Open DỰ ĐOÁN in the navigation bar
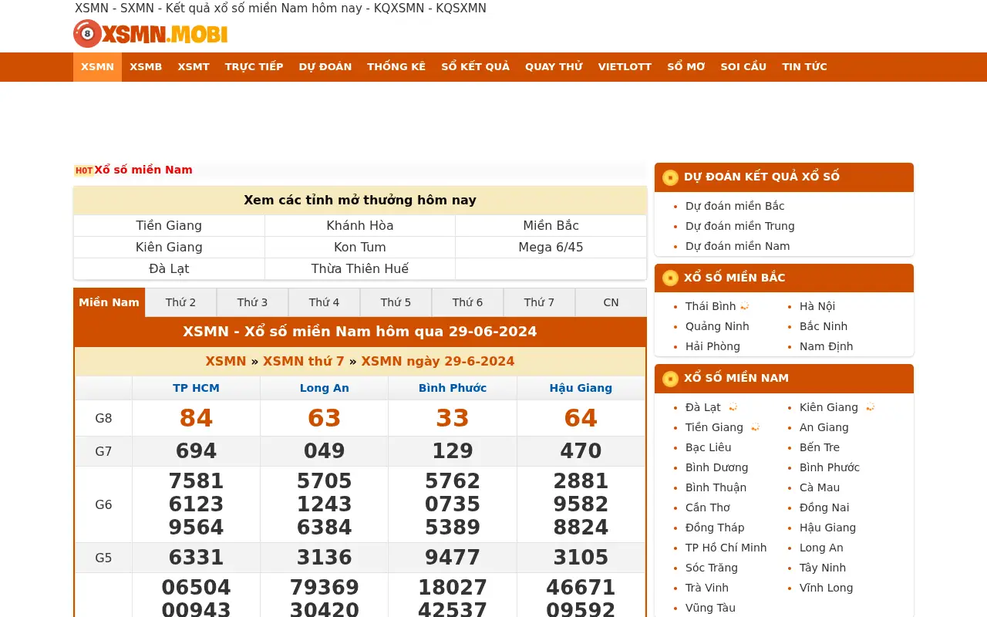Viewport: 987px width, 617px height. pos(325,67)
